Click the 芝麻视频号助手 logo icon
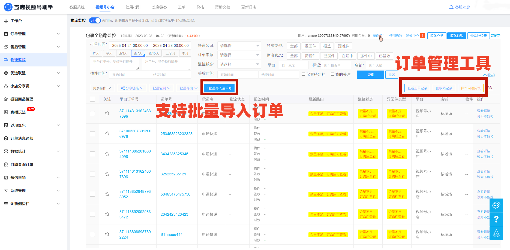This screenshot has width=510, height=250. click(8, 7)
